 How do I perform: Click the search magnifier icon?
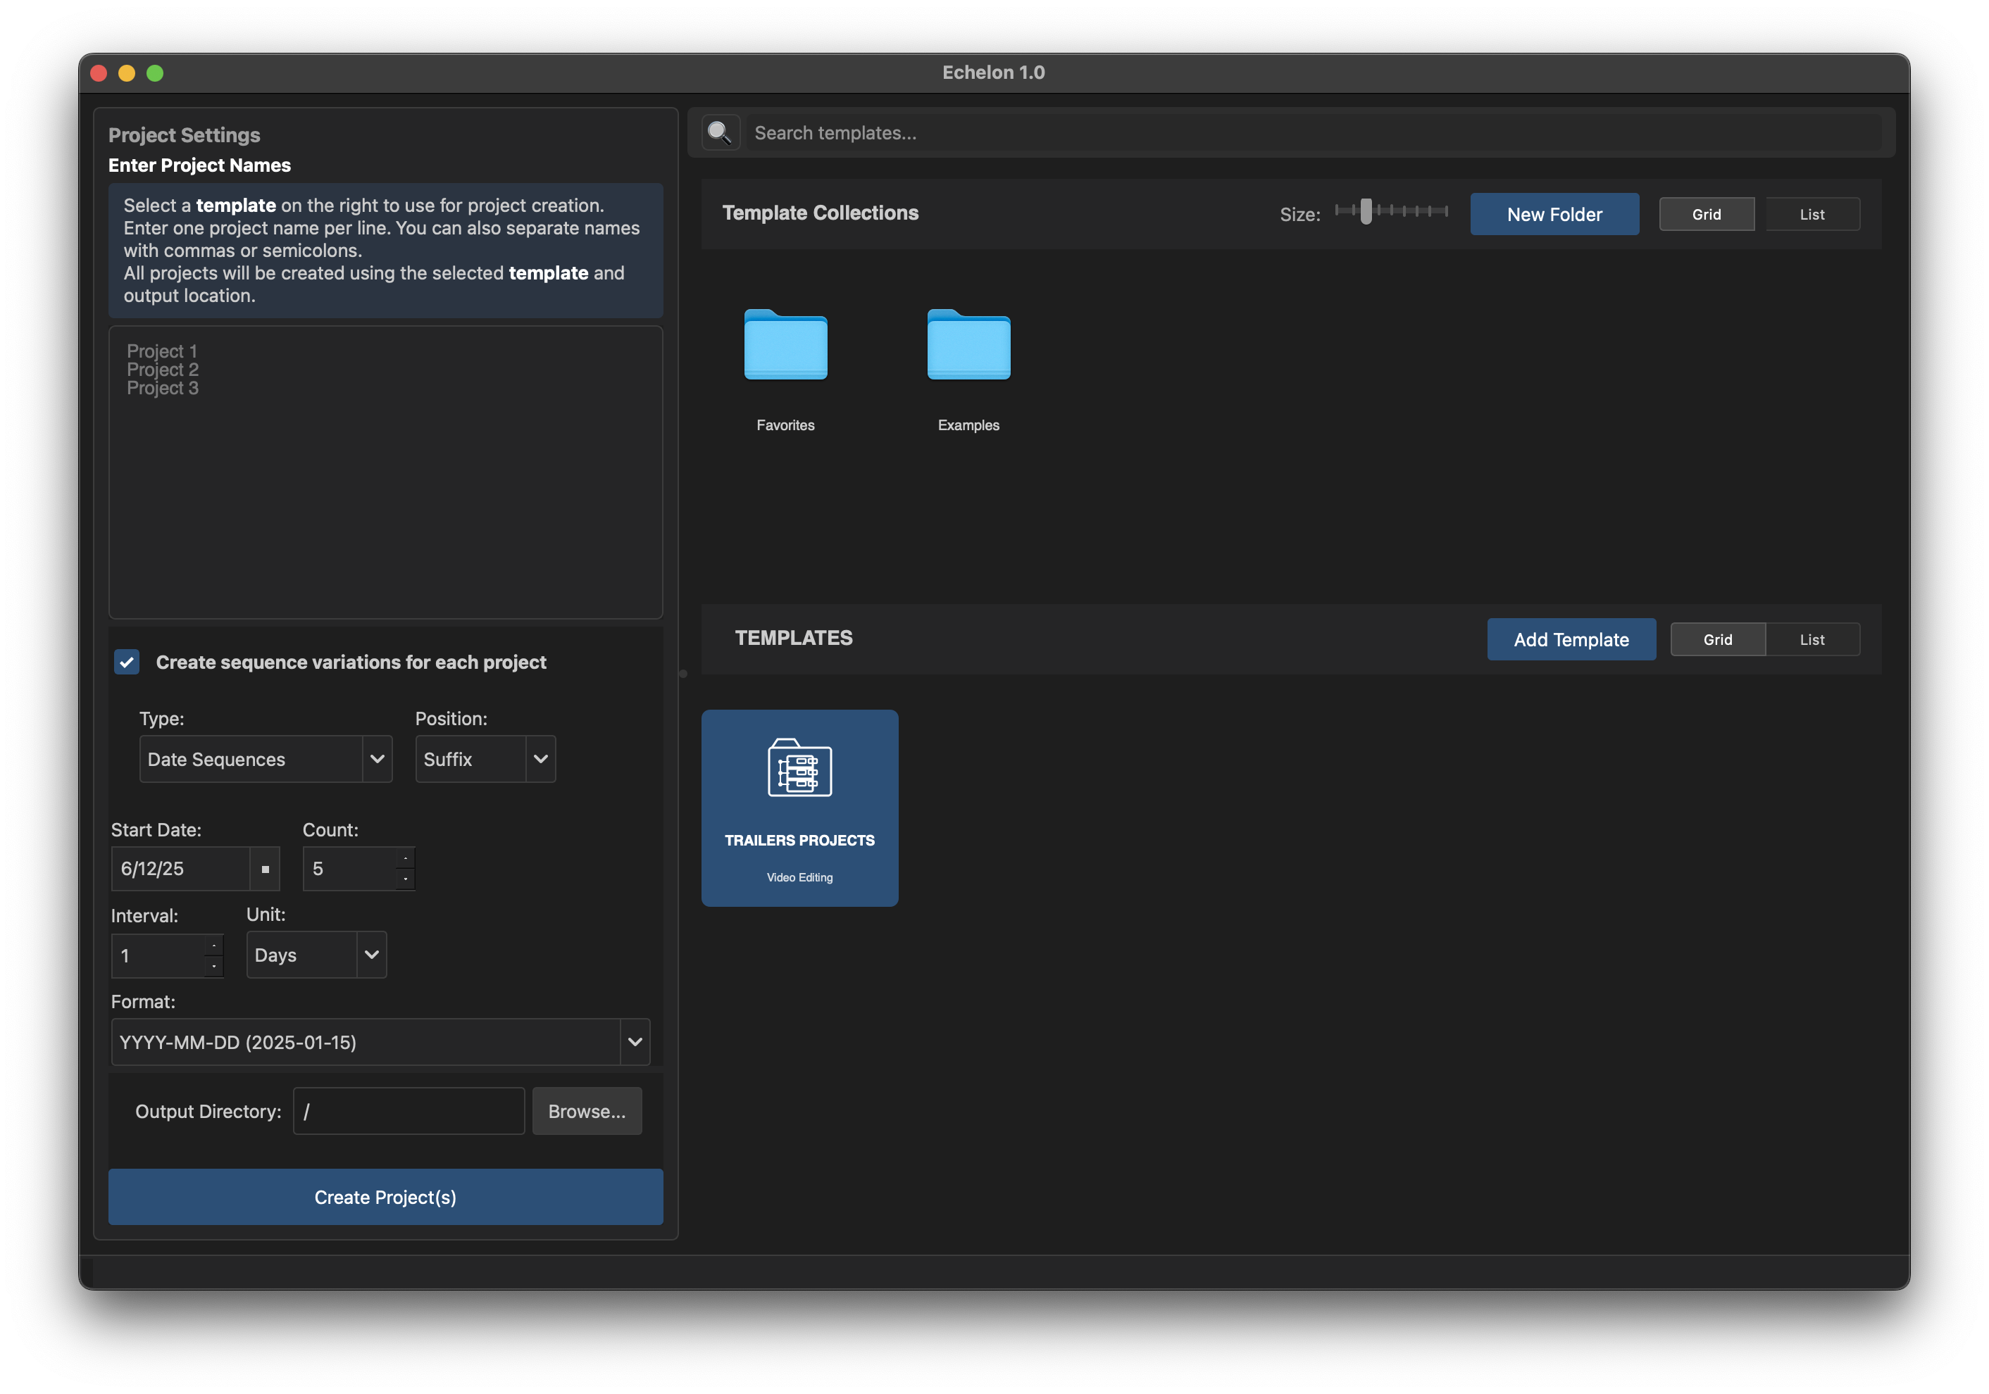[x=720, y=132]
